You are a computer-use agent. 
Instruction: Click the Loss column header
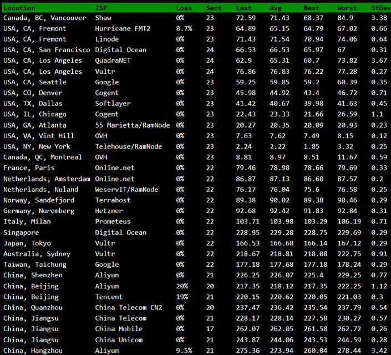[x=184, y=8]
